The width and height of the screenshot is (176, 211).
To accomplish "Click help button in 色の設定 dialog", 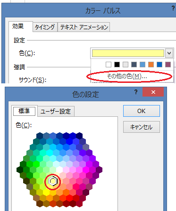I will 136,92.
